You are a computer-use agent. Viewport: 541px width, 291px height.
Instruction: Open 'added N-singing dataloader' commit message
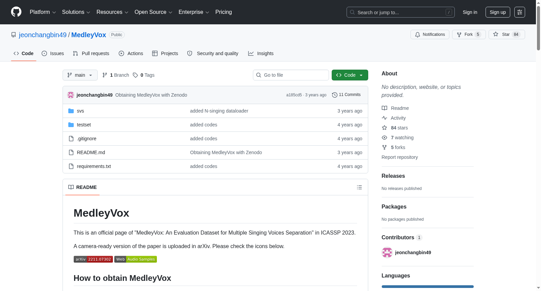pyautogui.click(x=219, y=111)
